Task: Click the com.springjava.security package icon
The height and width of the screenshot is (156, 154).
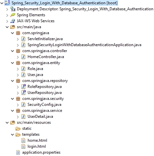Action: (x=18, y=99)
